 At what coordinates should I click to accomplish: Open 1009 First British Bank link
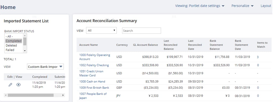point(94,88)
